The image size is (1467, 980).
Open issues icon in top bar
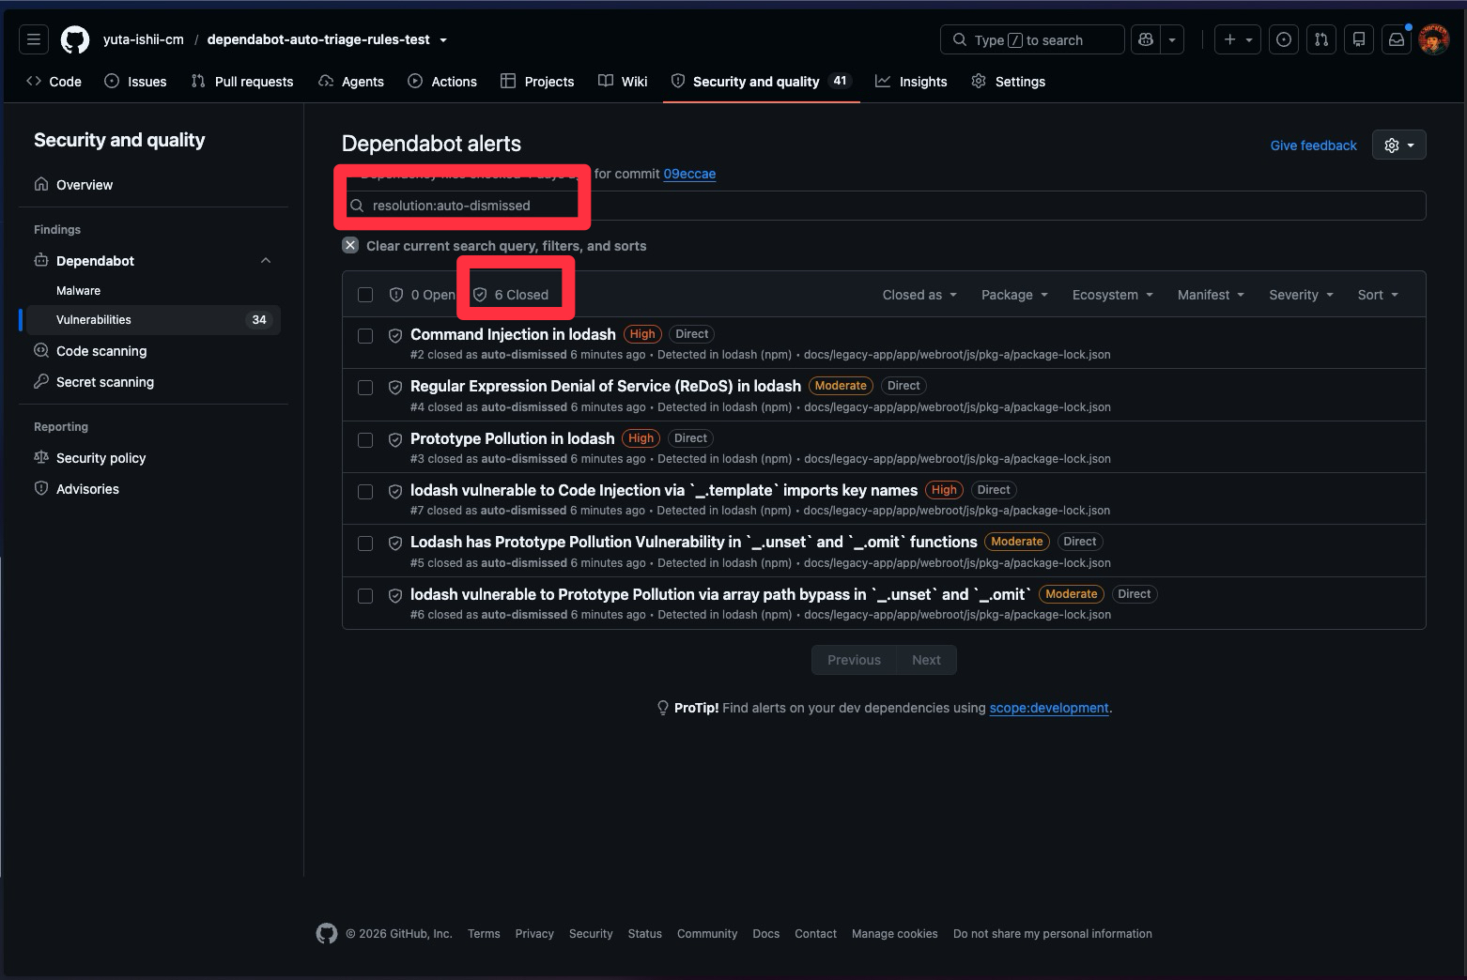pyautogui.click(x=1284, y=39)
